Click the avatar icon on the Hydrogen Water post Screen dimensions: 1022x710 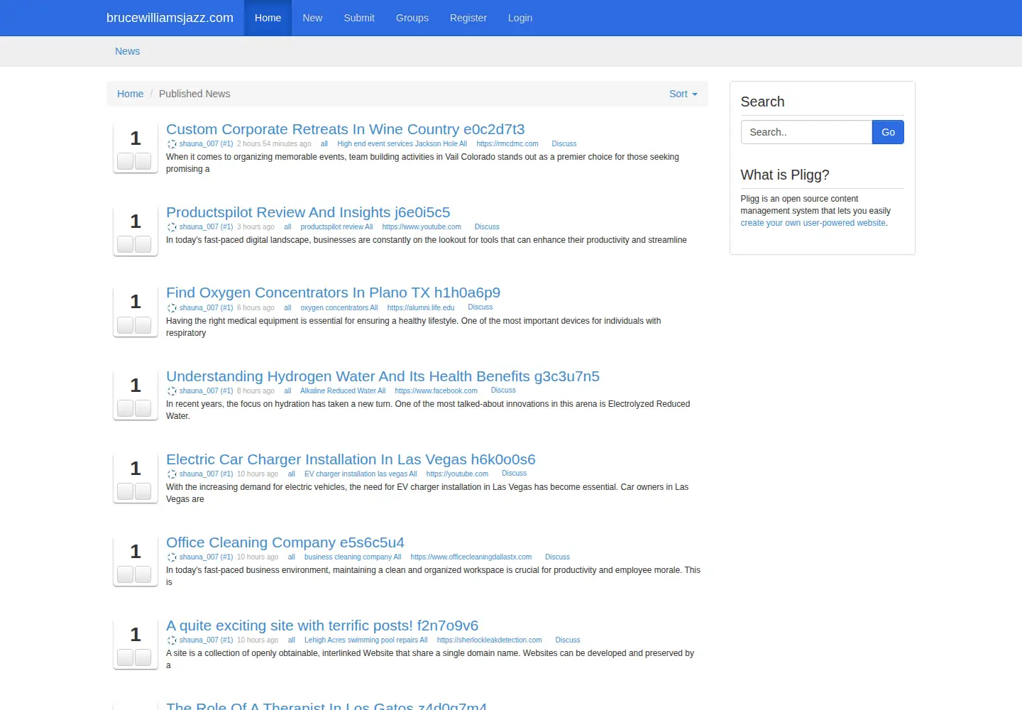(172, 391)
